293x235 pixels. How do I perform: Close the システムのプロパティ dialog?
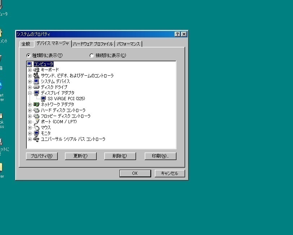pyautogui.click(x=184, y=34)
